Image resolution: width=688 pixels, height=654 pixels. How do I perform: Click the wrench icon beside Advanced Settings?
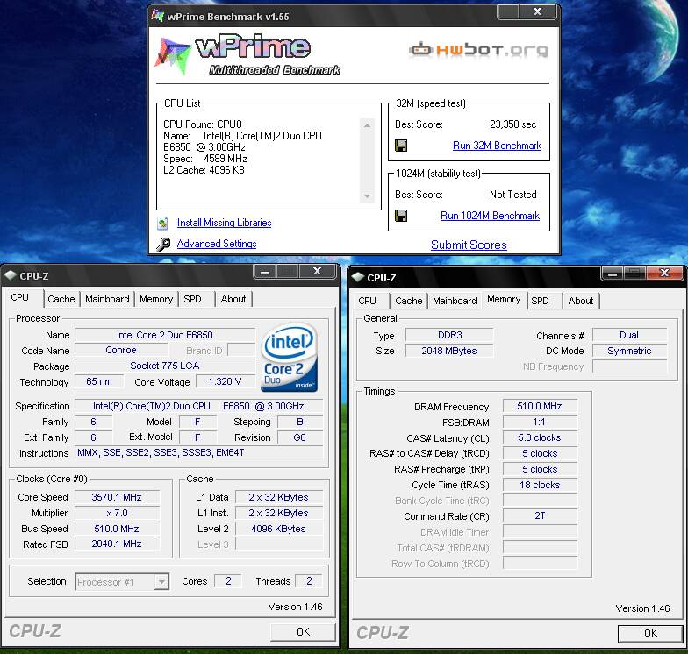[163, 244]
